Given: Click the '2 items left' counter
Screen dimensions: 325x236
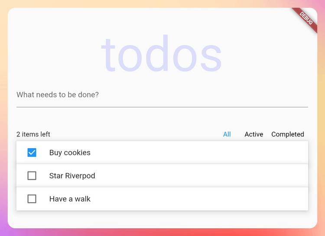Looking at the screenshot, I should [x=33, y=134].
